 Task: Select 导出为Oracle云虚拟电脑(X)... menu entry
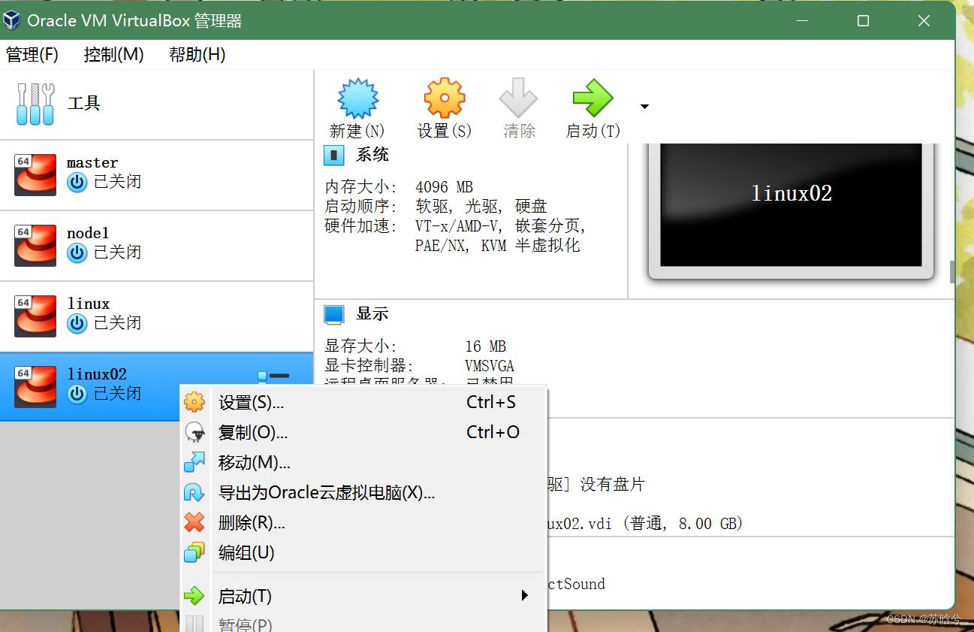[364, 493]
